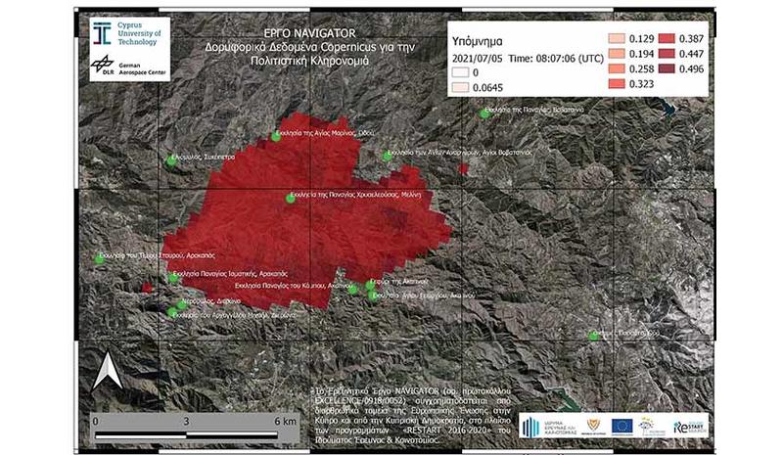Pick the legend swatch for value 0.194
This screenshot has width=783, height=455.
point(617,54)
